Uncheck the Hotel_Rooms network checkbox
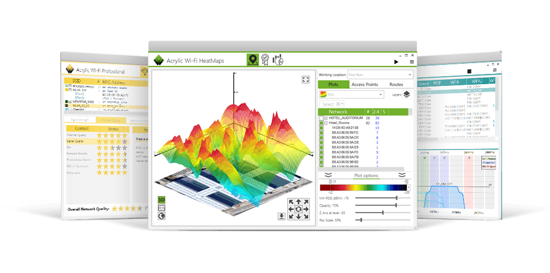 coord(321,123)
